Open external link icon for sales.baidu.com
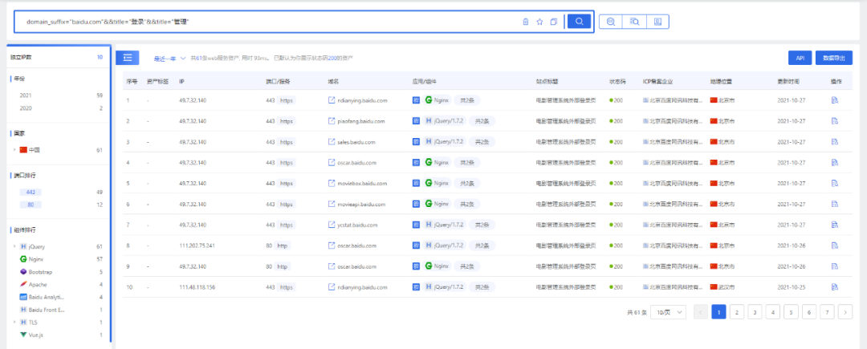867x349 pixels. (332, 142)
